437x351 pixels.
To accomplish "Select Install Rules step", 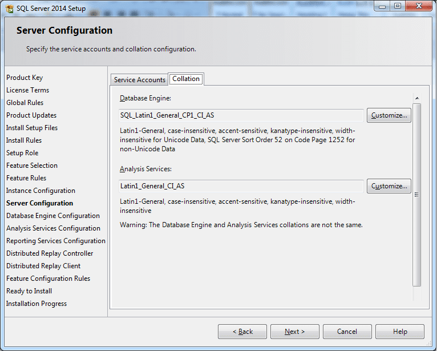I will (x=24, y=140).
